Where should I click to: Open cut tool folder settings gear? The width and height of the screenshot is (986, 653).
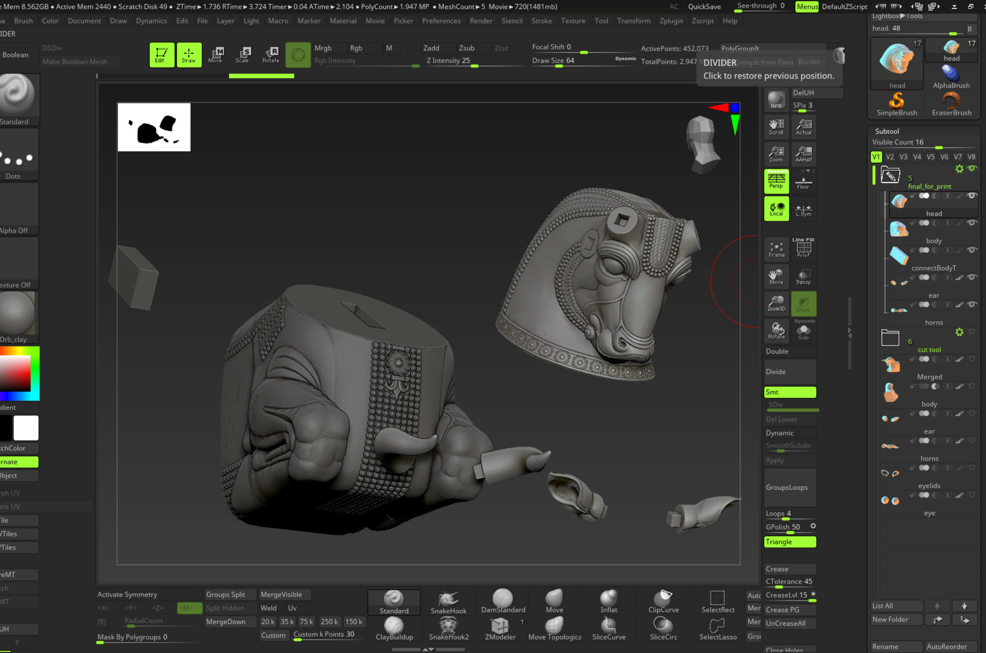click(x=959, y=332)
